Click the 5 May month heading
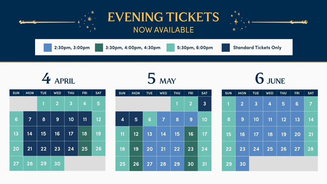Screen dimensions: 327x184 [x=162, y=79]
